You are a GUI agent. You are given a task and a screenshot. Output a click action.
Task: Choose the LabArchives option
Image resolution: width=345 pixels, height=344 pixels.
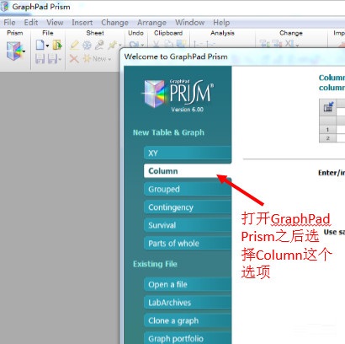(188, 303)
